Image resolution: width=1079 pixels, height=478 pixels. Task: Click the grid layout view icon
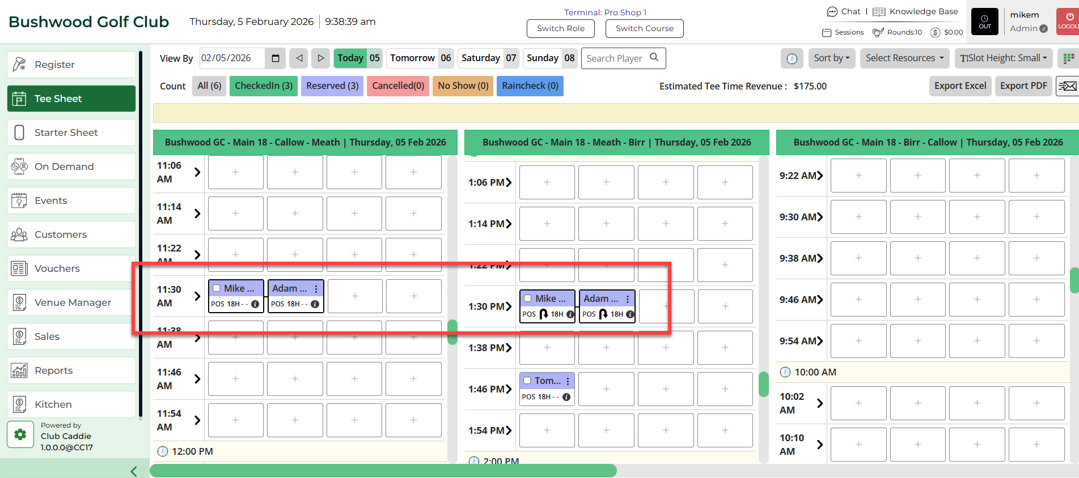(x=1068, y=58)
